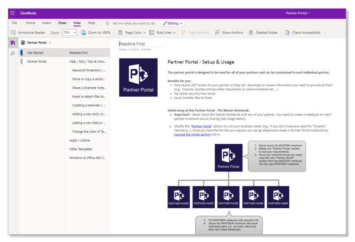This screenshot has height=242, width=355.
Task: Open Partner Portal dropdown in title bar
Action: (x=298, y=13)
